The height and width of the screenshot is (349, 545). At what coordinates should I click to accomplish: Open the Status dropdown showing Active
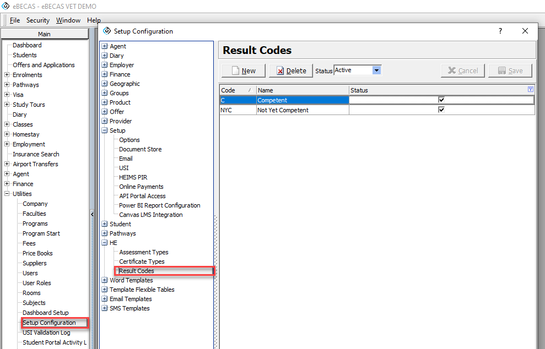pyautogui.click(x=376, y=70)
